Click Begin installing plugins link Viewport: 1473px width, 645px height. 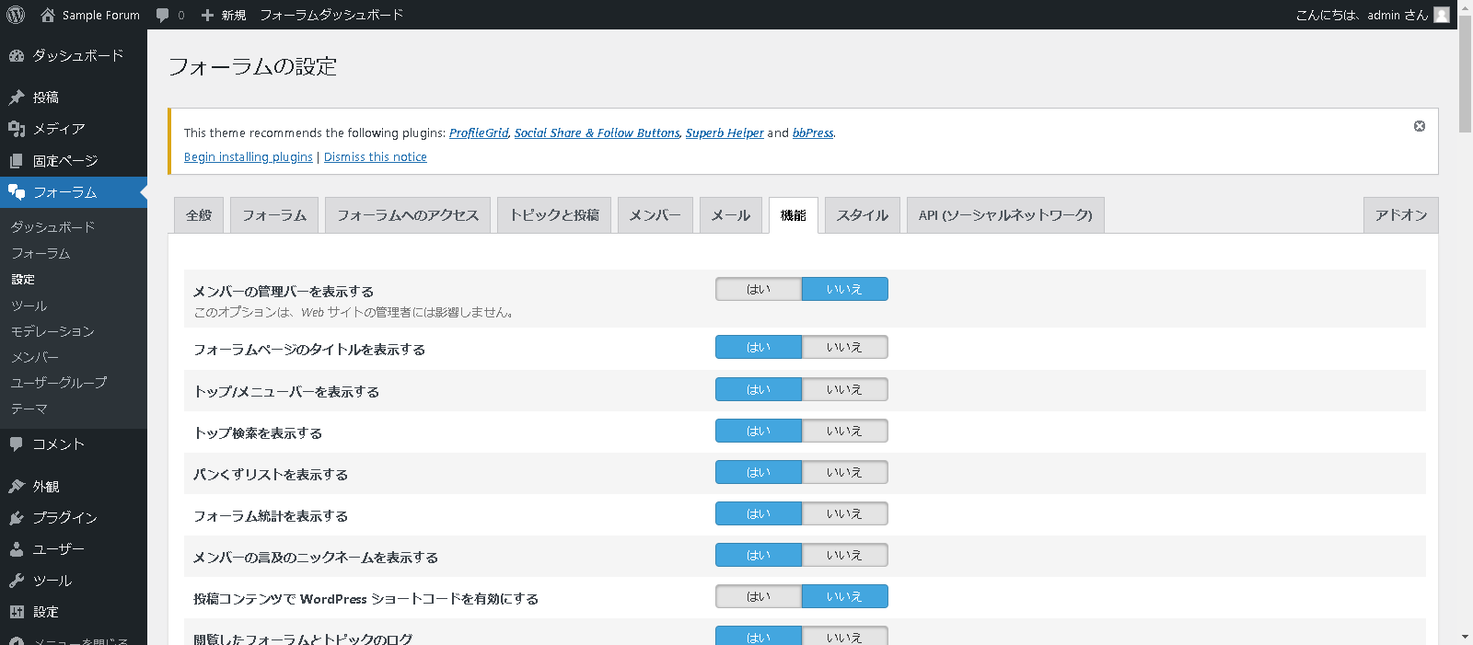tap(249, 157)
